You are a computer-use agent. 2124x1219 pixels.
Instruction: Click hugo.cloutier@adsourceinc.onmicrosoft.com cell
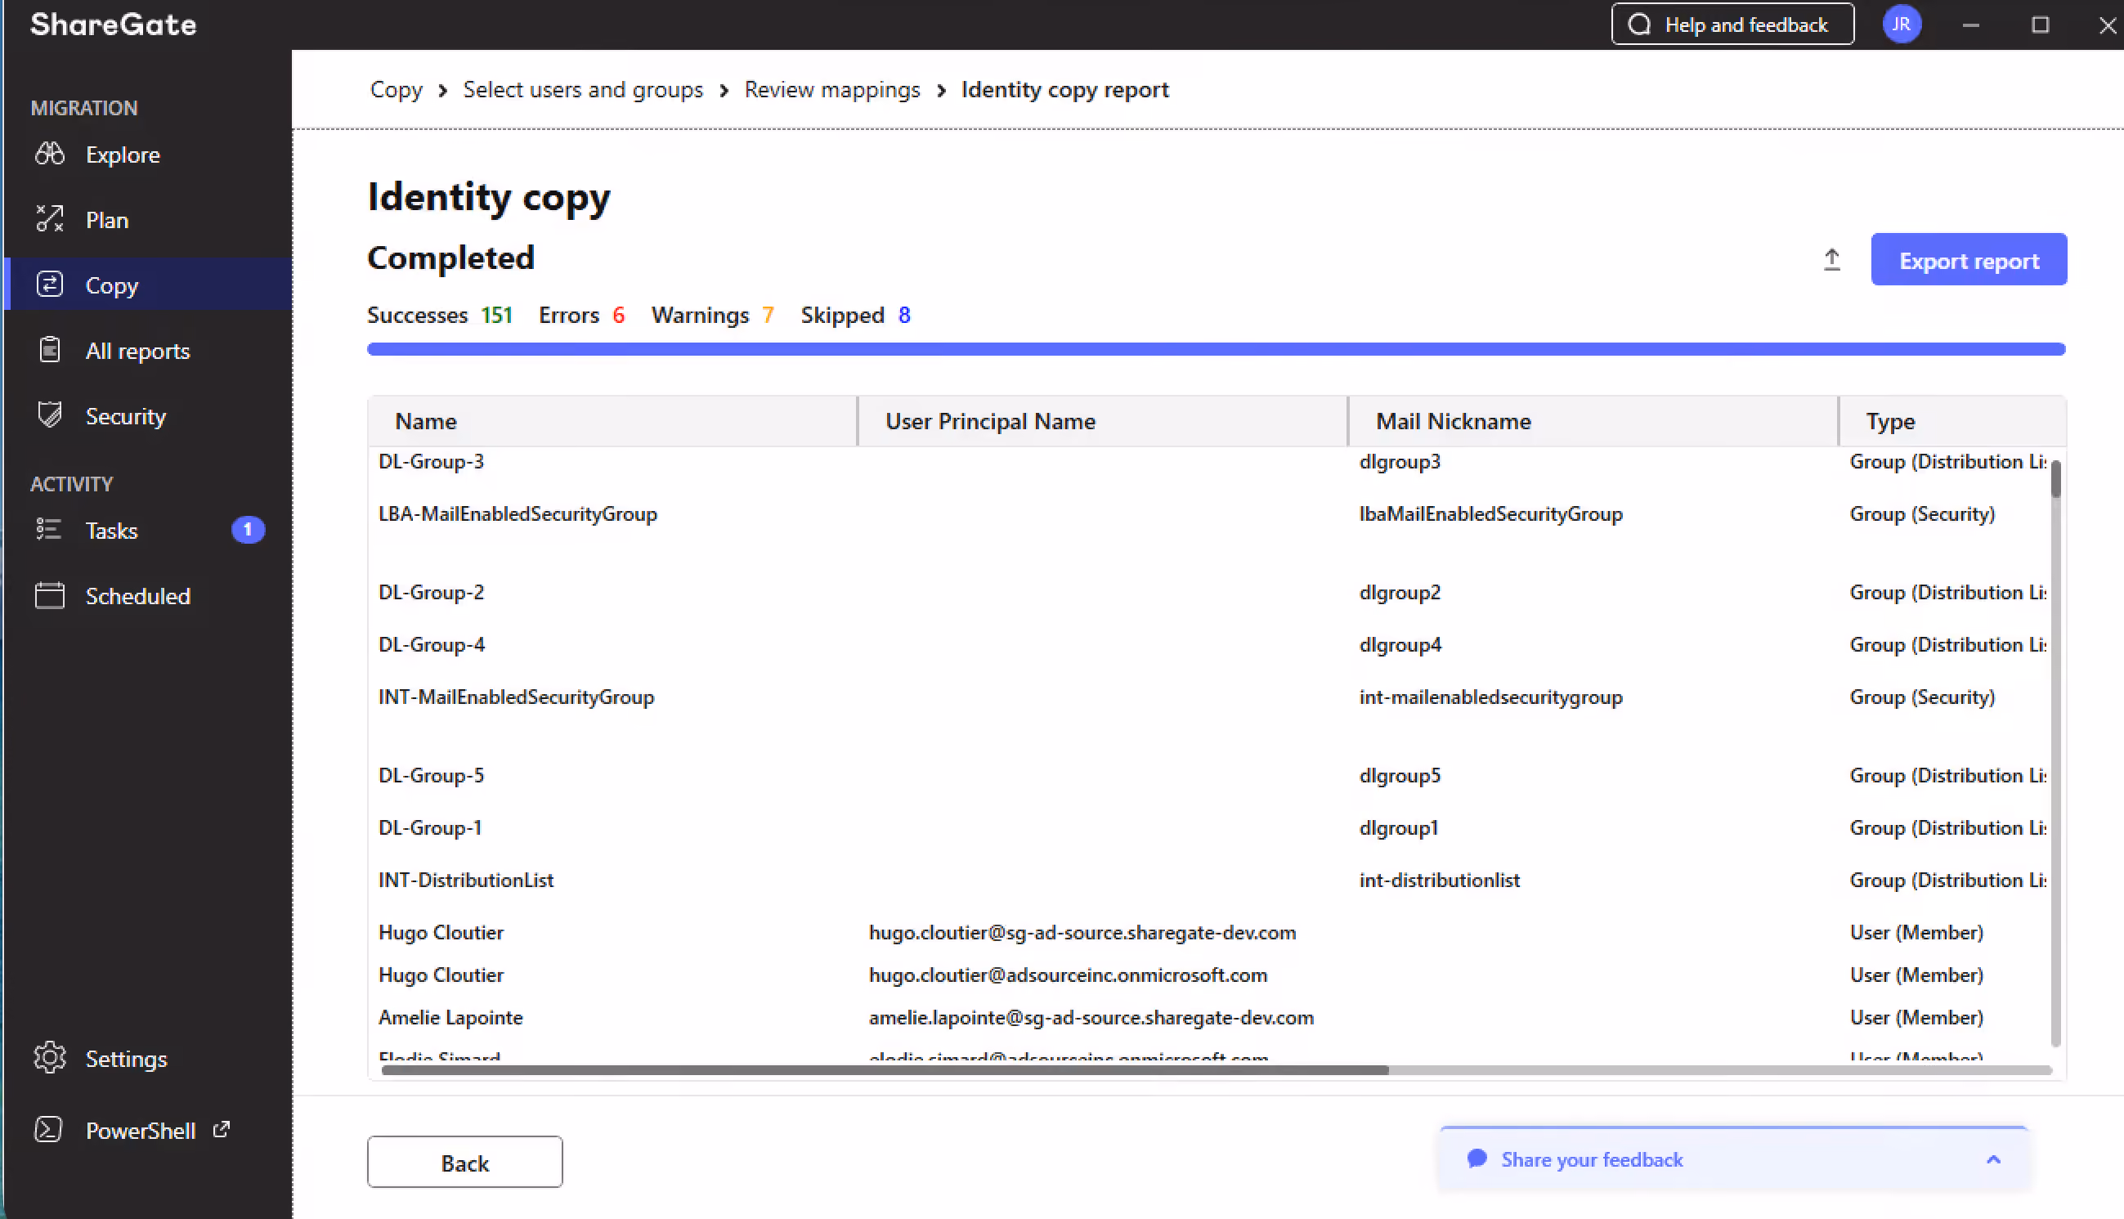(x=1069, y=975)
